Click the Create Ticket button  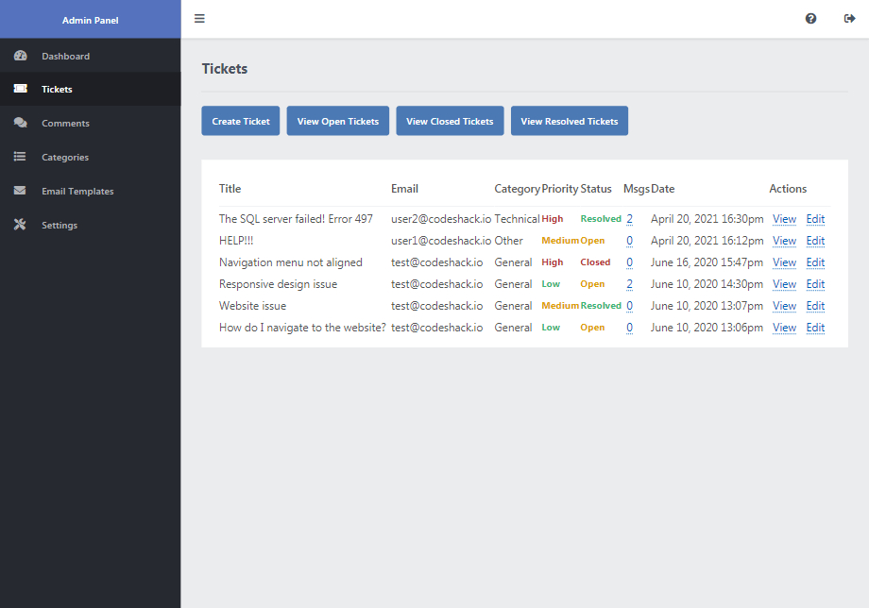(241, 121)
